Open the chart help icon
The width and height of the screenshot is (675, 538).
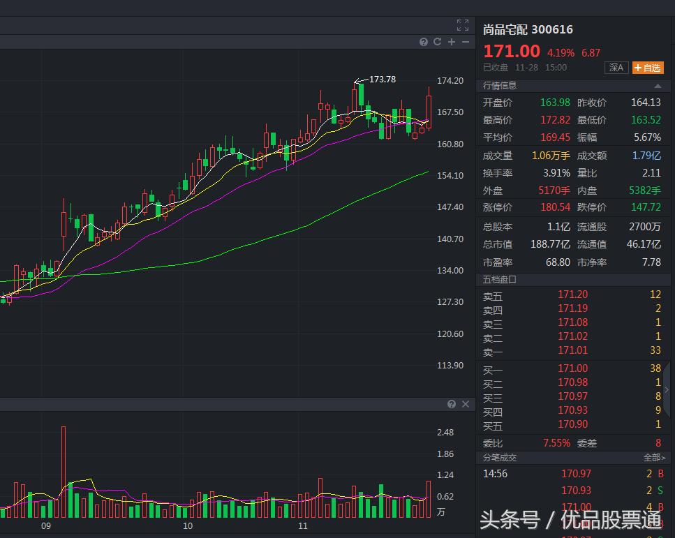pyautogui.click(x=424, y=42)
